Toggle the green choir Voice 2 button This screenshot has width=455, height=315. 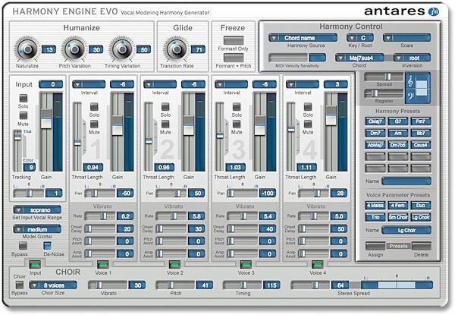pos(174,264)
